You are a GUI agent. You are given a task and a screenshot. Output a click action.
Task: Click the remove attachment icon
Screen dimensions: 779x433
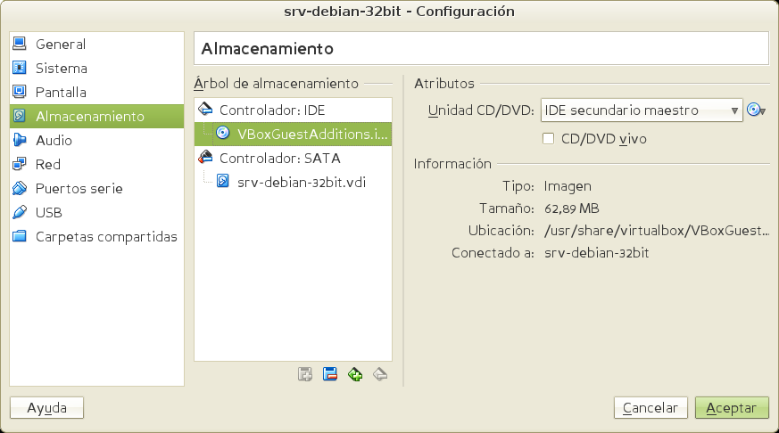[329, 374]
